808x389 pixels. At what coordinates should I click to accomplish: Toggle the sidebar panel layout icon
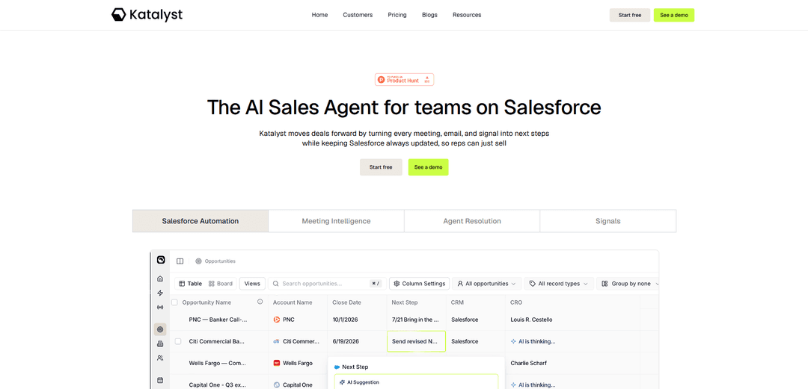(180, 261)
